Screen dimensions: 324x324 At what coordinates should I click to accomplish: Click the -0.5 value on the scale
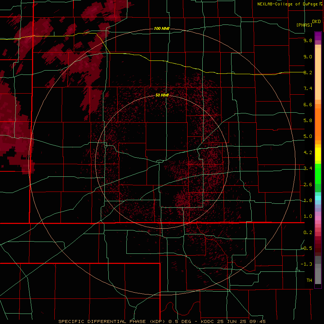coord(307,248)
